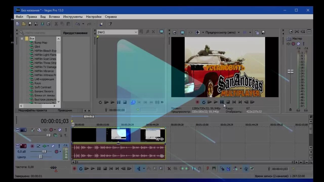Click the What's This help icon
The height and width of the screenshot is (182, 324).
(110, 24)
